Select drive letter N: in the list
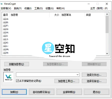 click(x=6, y=53)
